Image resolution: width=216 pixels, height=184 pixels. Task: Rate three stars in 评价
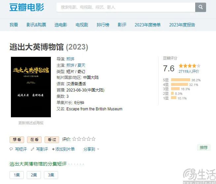(84, 139)
